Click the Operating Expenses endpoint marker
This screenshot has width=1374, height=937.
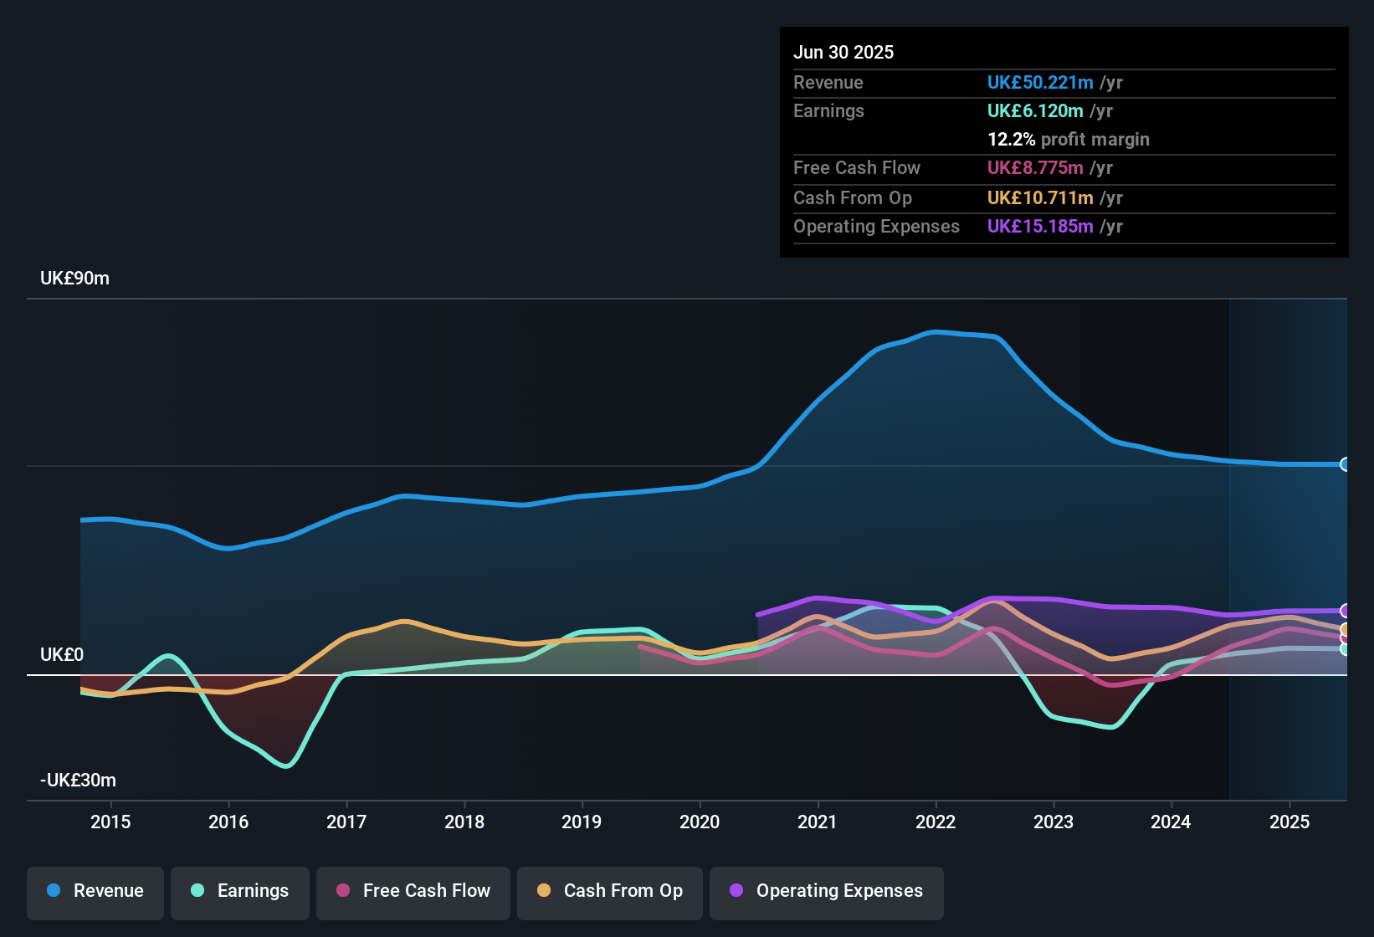[1344, 610]
